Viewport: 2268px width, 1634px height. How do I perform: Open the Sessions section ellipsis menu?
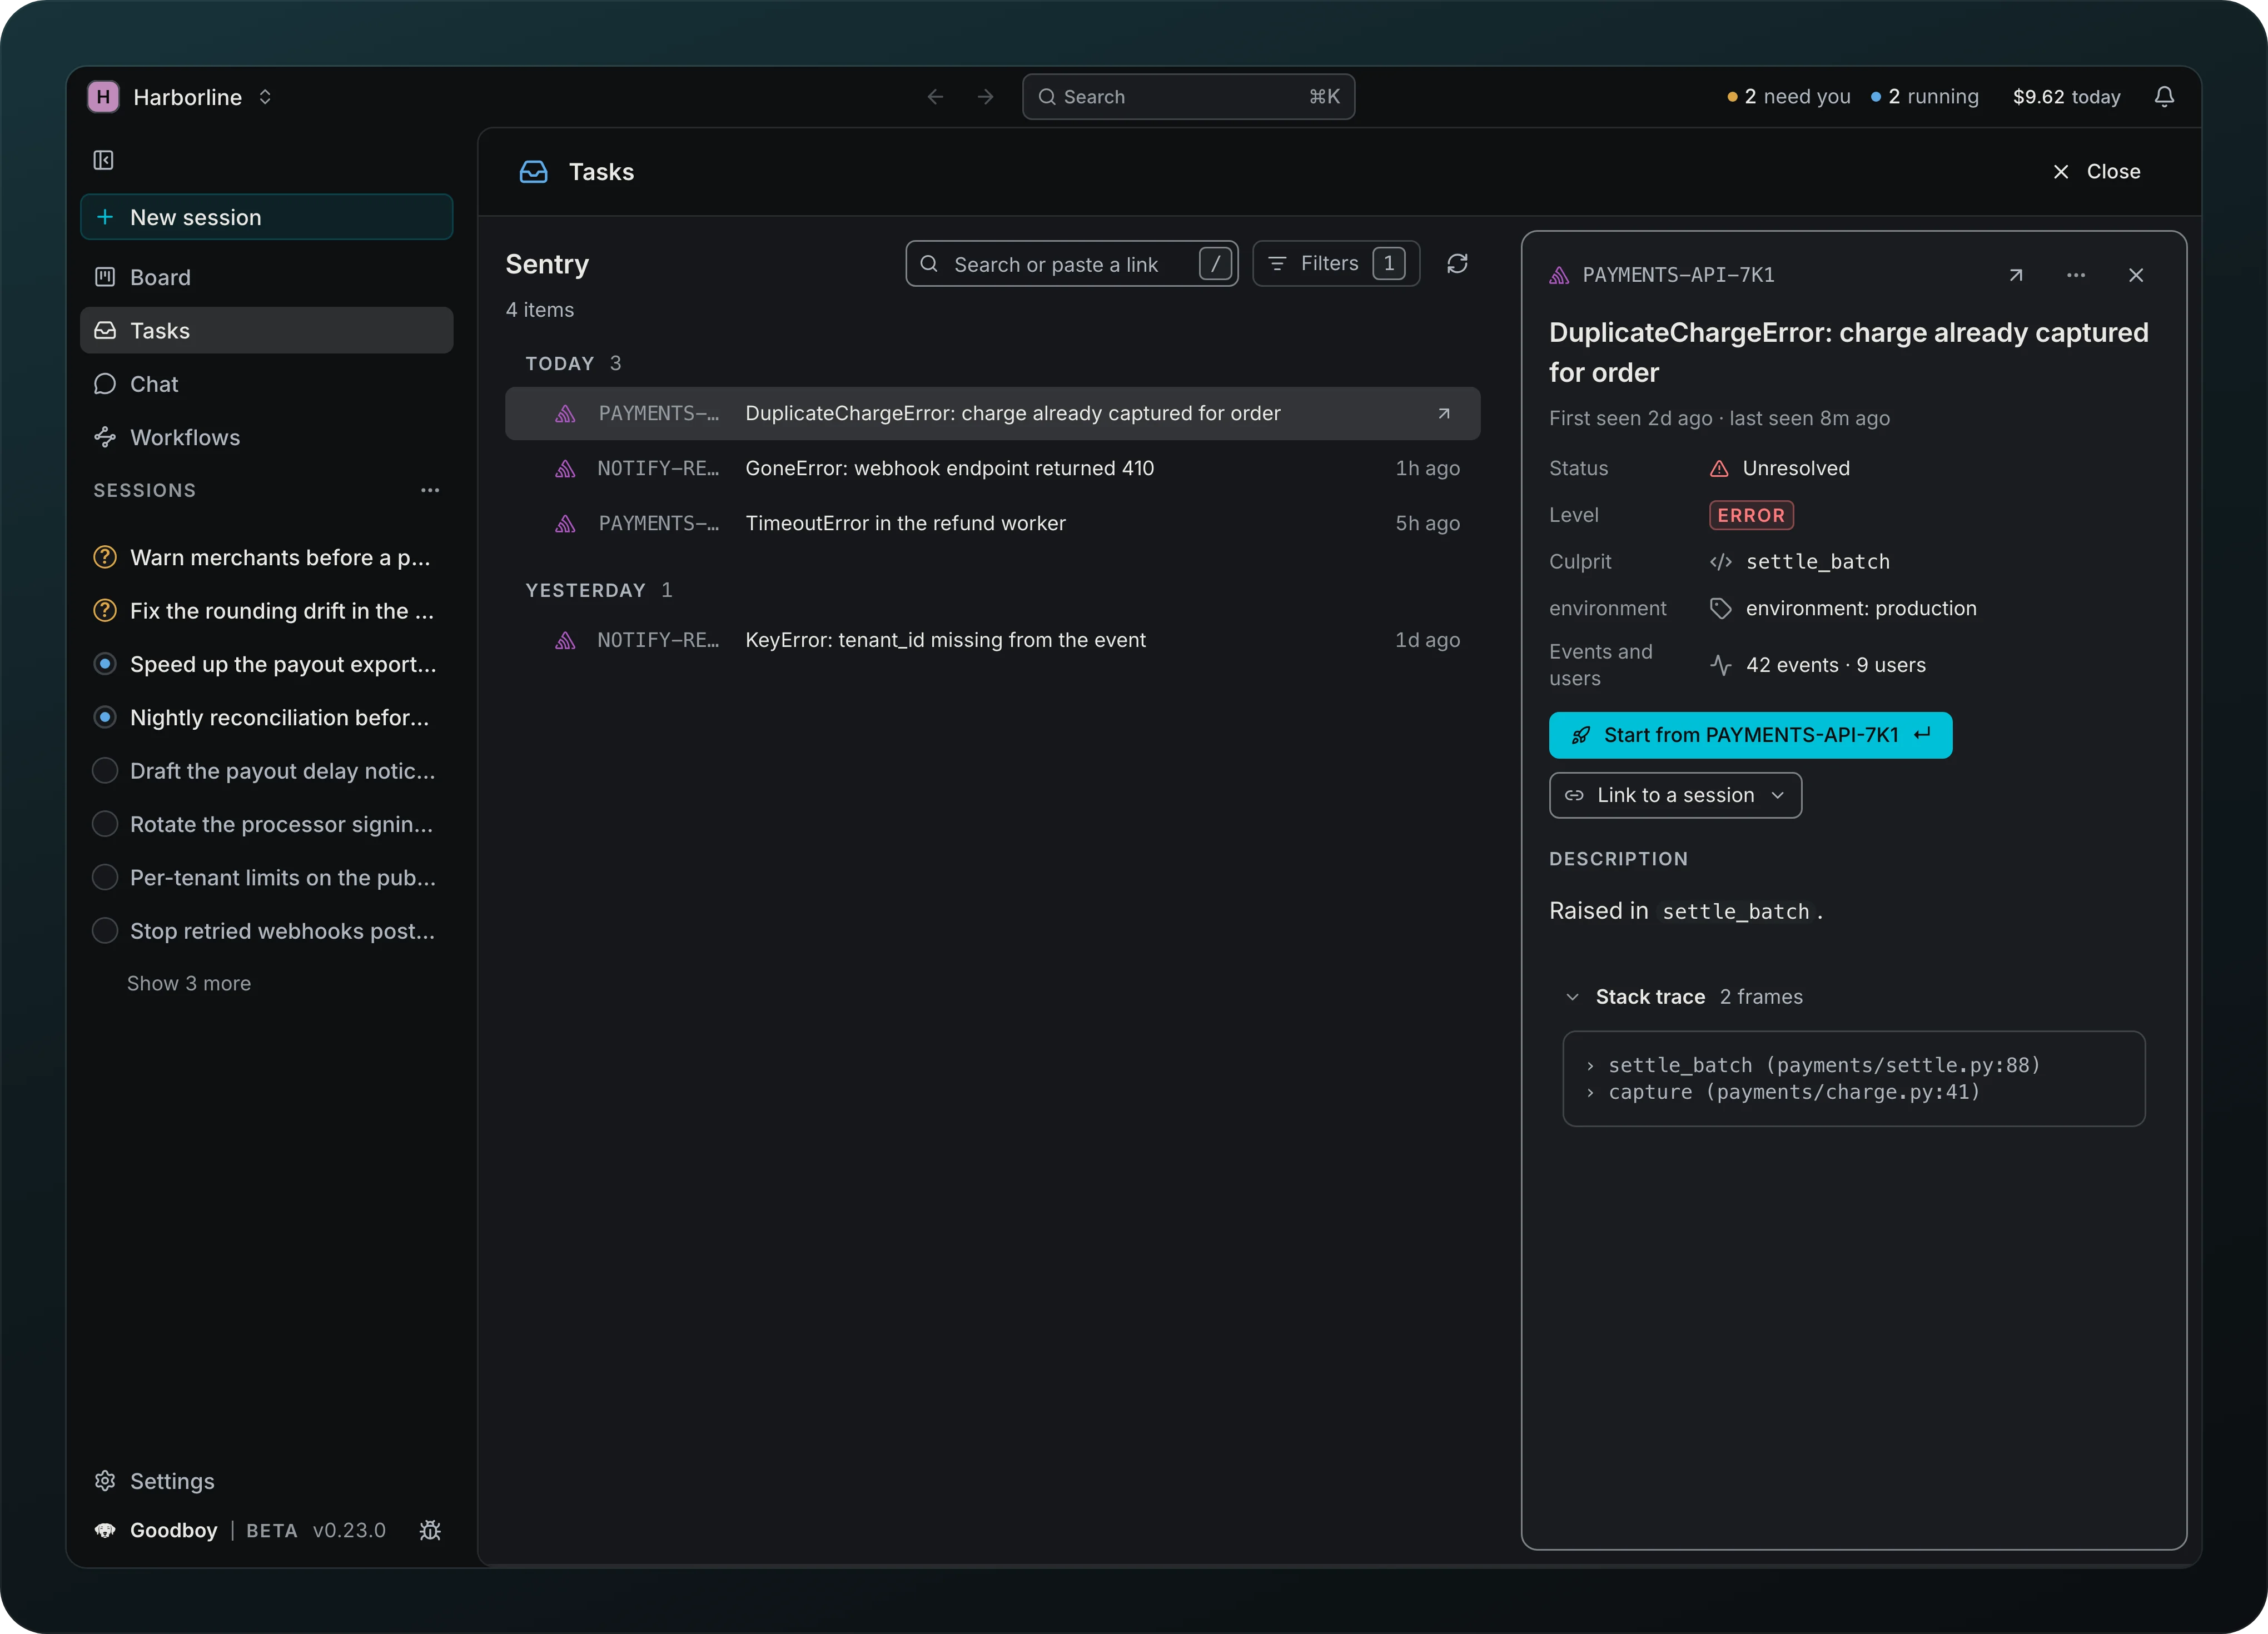430,490
